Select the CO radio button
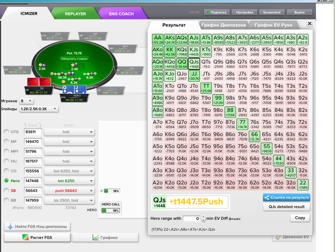The width and height of the screenshot is (335, 252). point(6,171)
